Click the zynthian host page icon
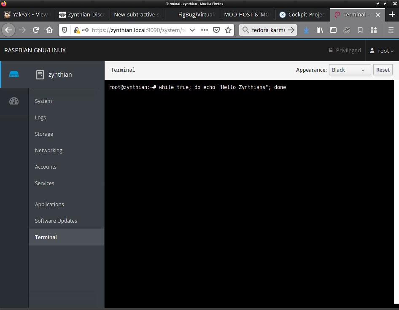 point(40,75)
